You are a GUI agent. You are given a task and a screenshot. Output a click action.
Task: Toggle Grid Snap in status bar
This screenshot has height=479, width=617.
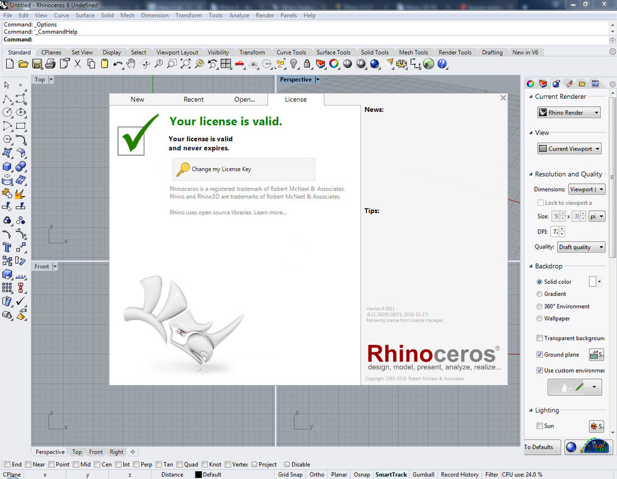point(291,475)
